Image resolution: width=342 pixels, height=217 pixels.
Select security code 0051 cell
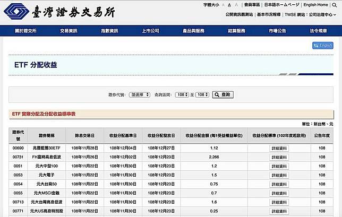18,166
